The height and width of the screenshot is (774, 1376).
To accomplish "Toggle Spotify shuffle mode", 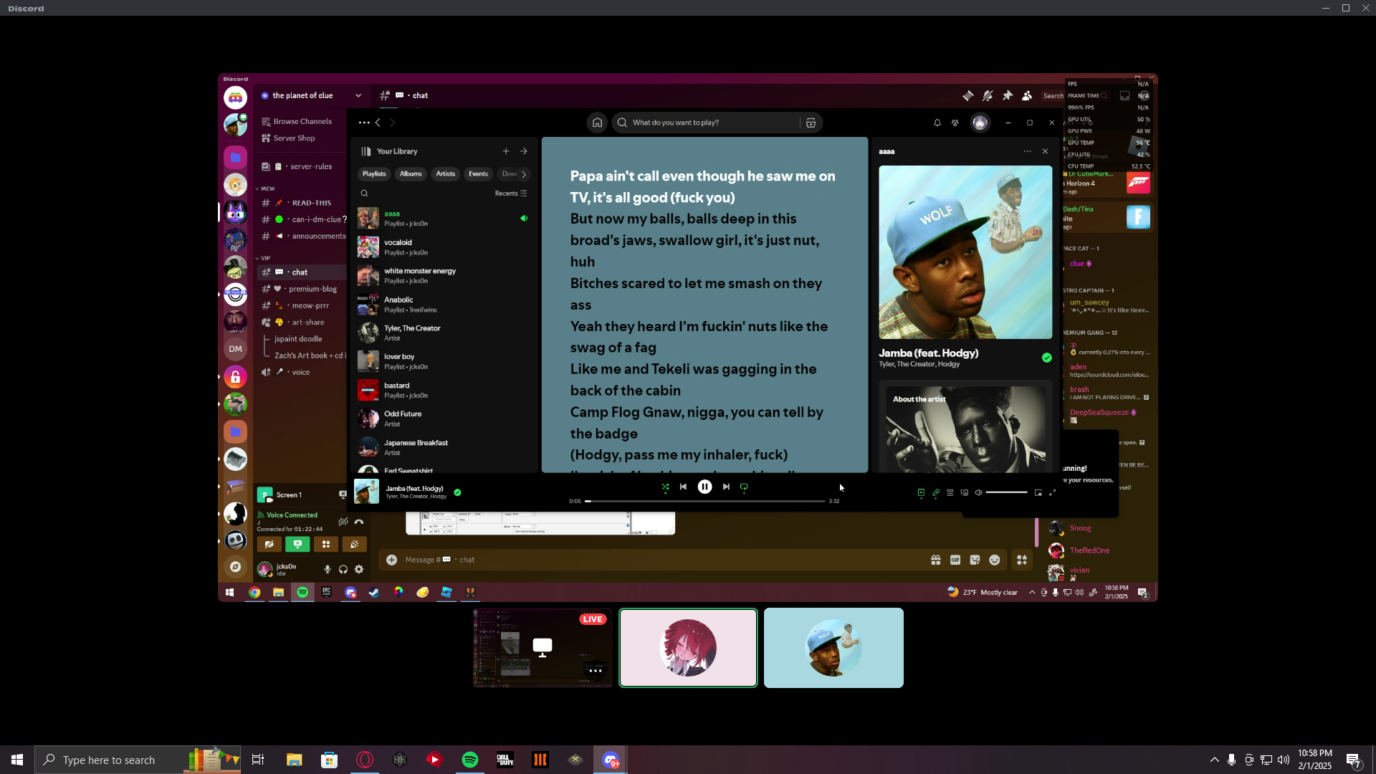I will coord(665,487).
